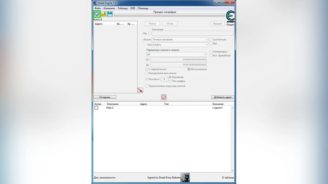
Task: Toggle the Иск.быст. checkbox
Action: 147,79
